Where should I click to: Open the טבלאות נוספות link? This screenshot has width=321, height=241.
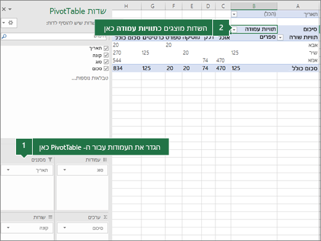pyautogui.click(x=90, y=78)
